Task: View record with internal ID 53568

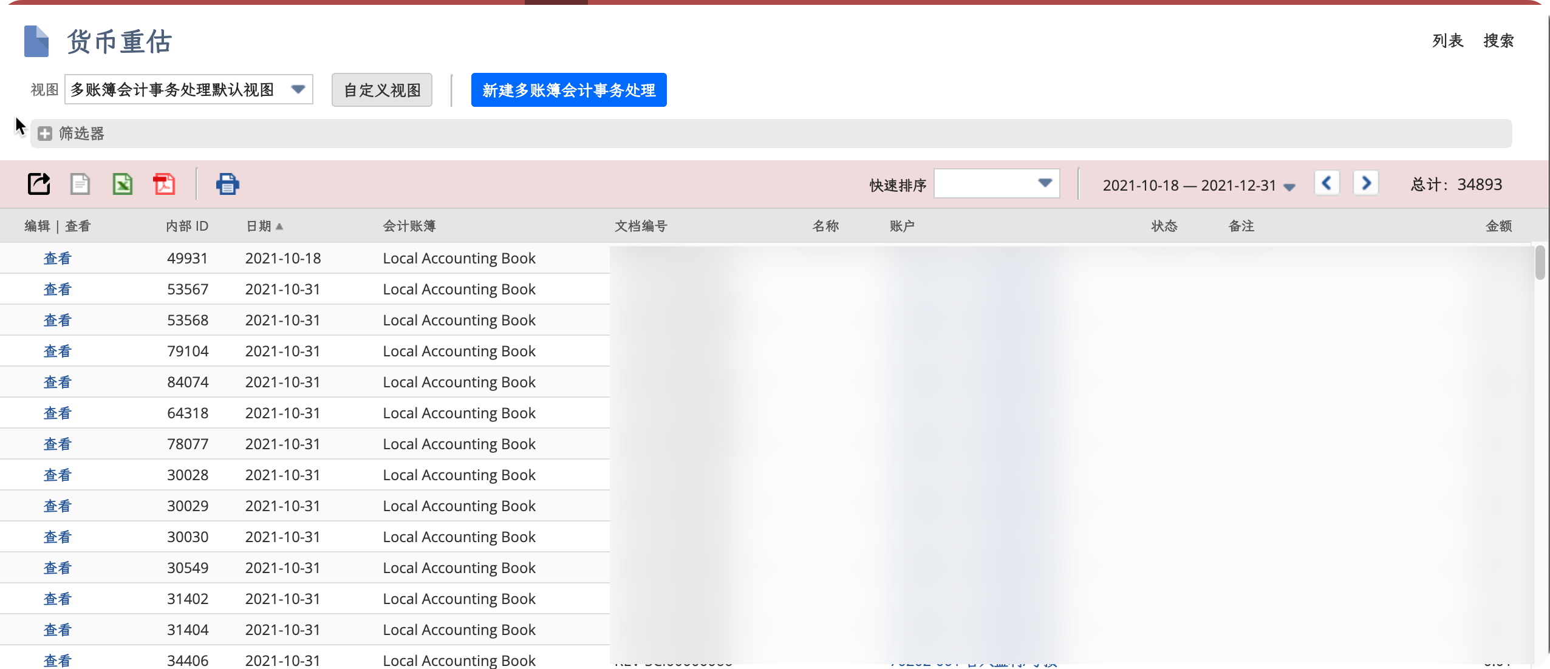Action: point(58,320)
